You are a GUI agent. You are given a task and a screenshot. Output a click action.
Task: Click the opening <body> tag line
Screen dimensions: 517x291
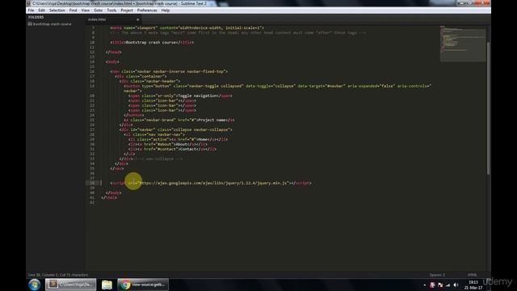[x=112, y=61]
